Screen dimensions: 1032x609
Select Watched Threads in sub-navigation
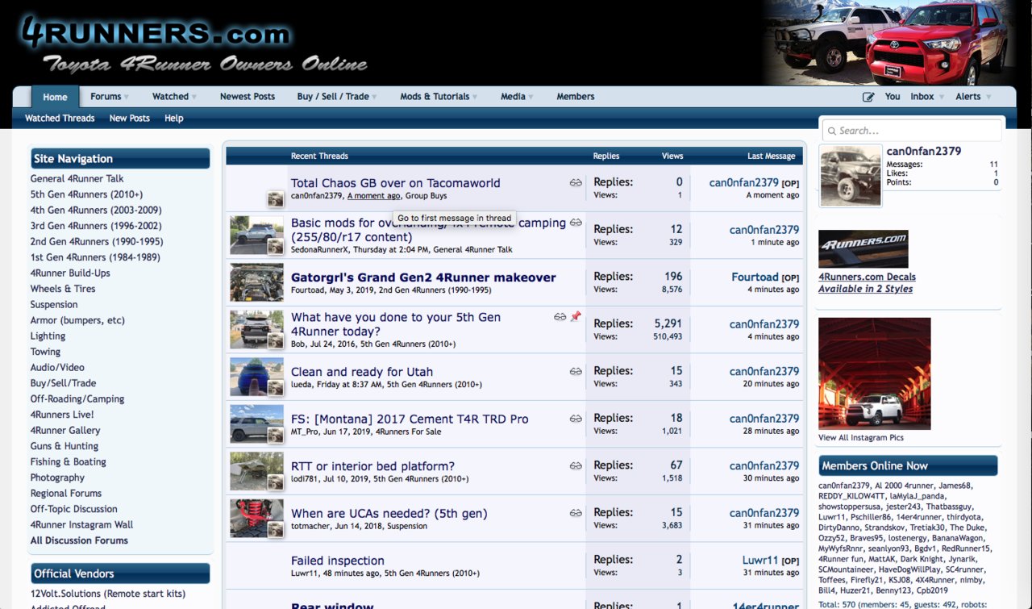click(60, 119)
